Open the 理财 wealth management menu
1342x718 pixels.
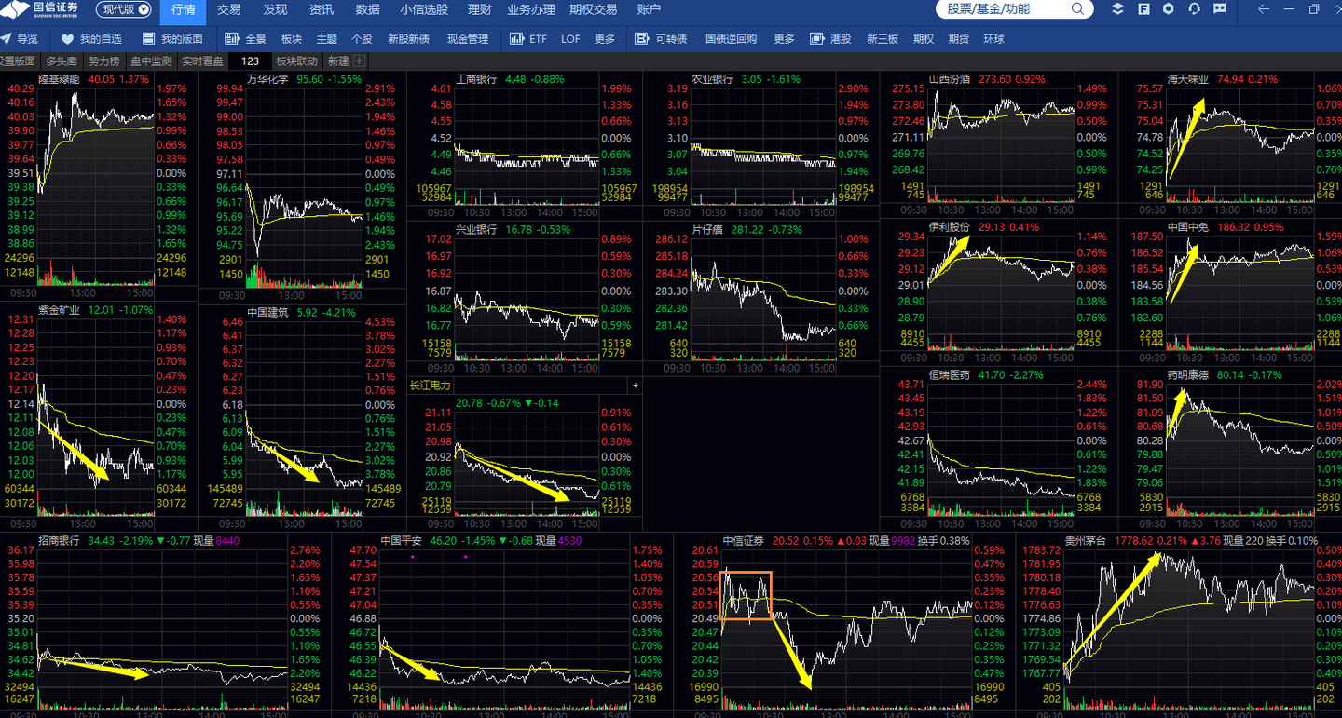[479, 9]
